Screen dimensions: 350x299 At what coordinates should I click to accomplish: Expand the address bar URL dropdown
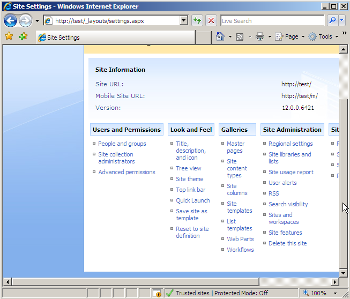pos(184,21)
